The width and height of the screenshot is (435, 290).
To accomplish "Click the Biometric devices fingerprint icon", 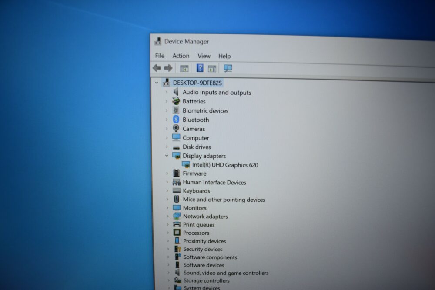I will [x=176, y=110].
